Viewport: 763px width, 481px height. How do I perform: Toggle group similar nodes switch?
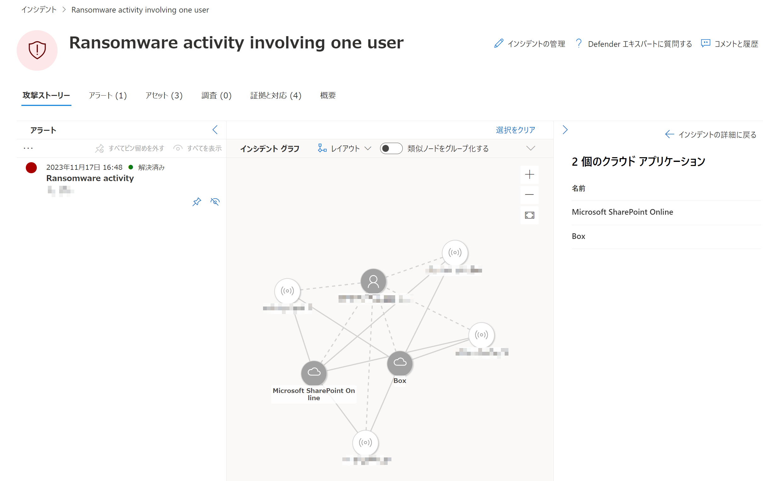(391, 148)
